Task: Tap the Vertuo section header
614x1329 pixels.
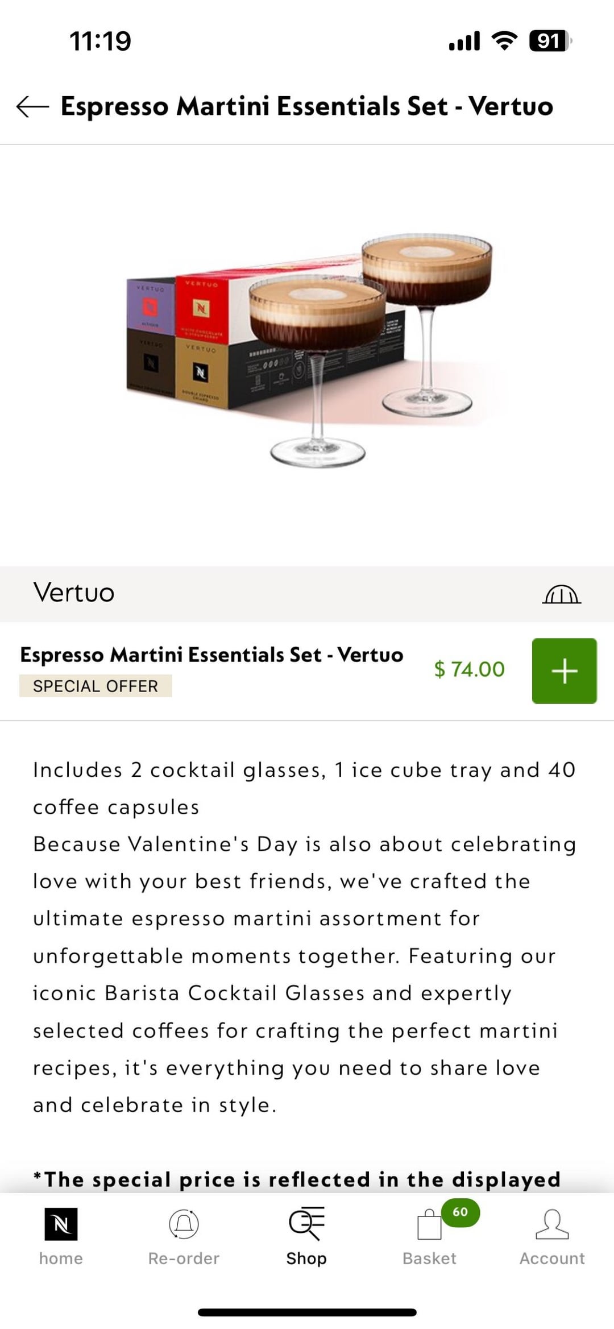Action: pos(74,593)
